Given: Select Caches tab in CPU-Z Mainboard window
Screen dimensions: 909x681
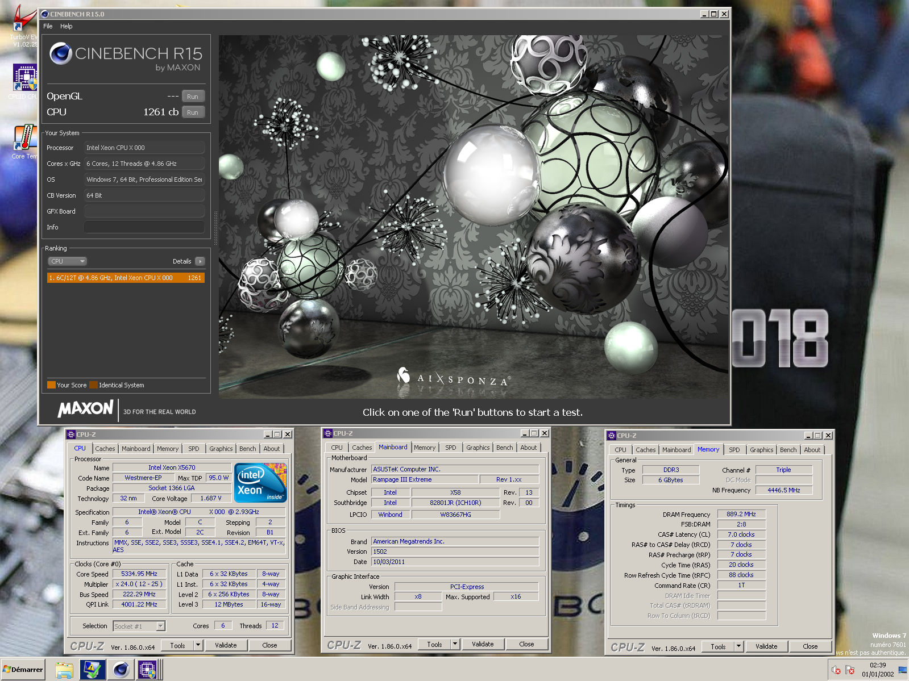Looking at the screenshot, I should point(362,448).
